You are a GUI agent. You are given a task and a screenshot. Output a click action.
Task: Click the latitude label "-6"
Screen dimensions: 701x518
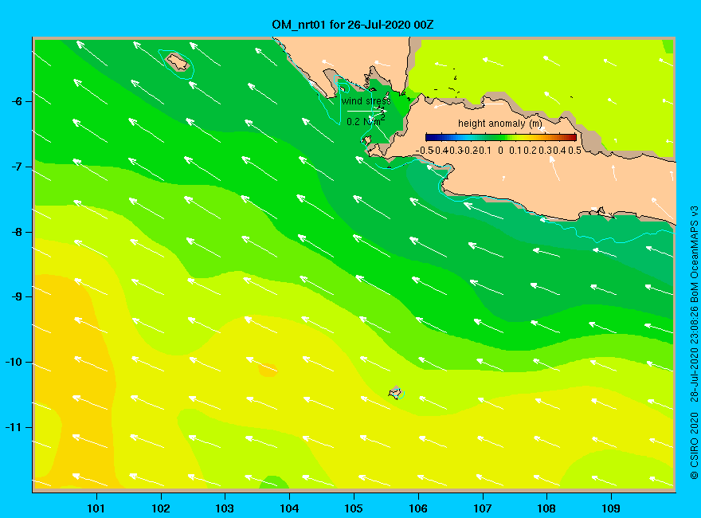17,101
